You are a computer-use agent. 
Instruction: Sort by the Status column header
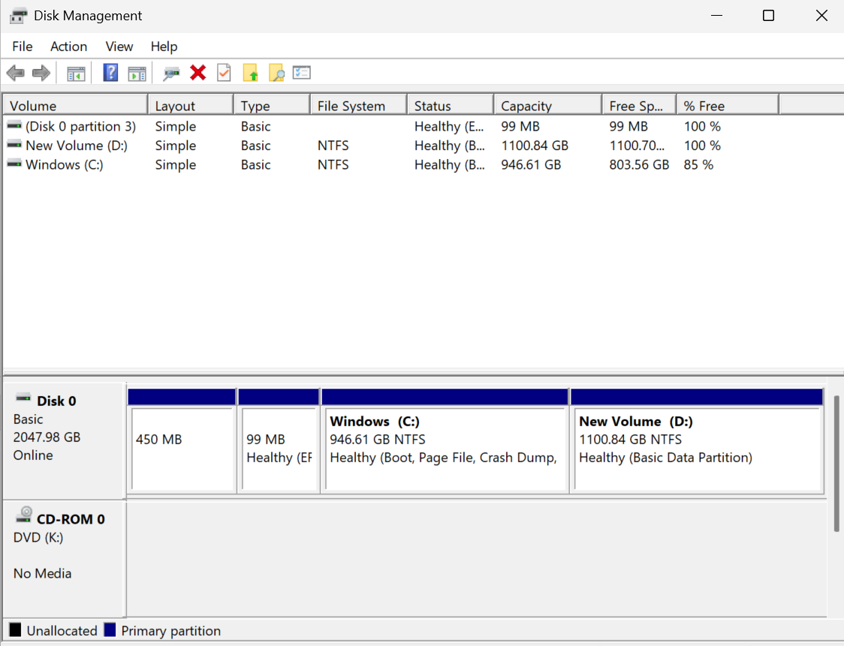[x=451, y=106]
